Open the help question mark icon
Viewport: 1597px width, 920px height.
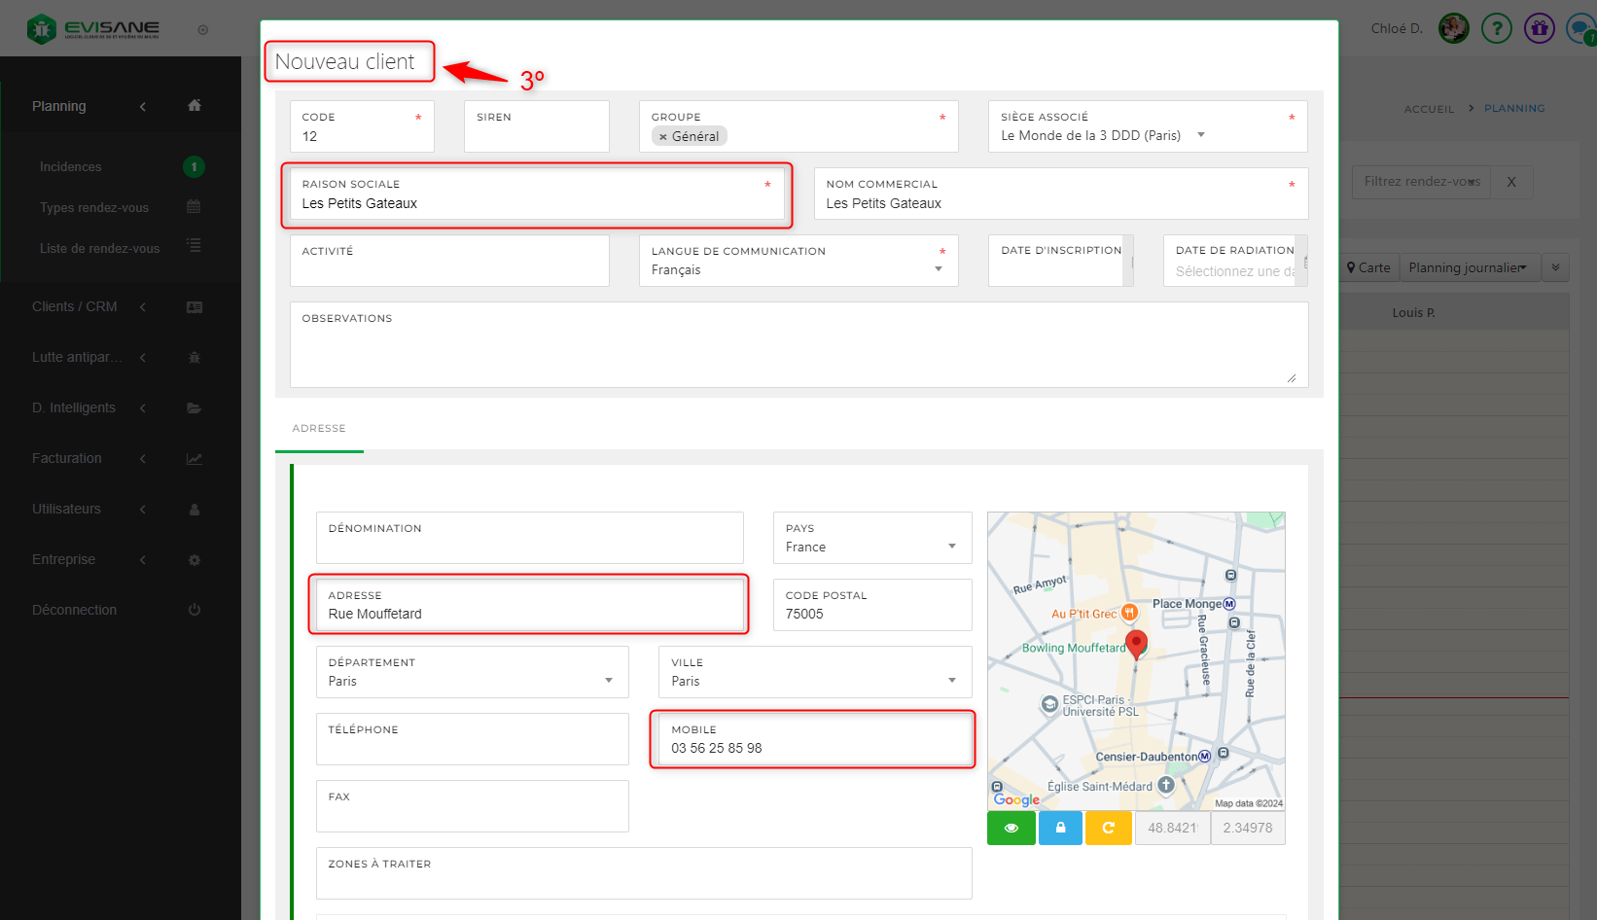pyautogui.click(x=1496, y=28)
